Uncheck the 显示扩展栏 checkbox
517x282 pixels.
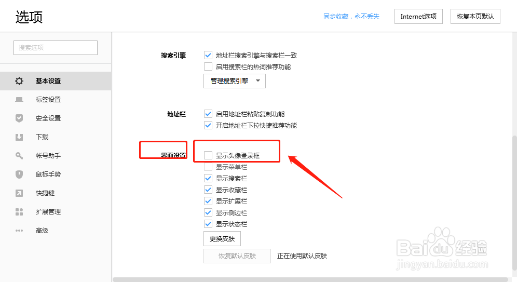coord(208,201)
